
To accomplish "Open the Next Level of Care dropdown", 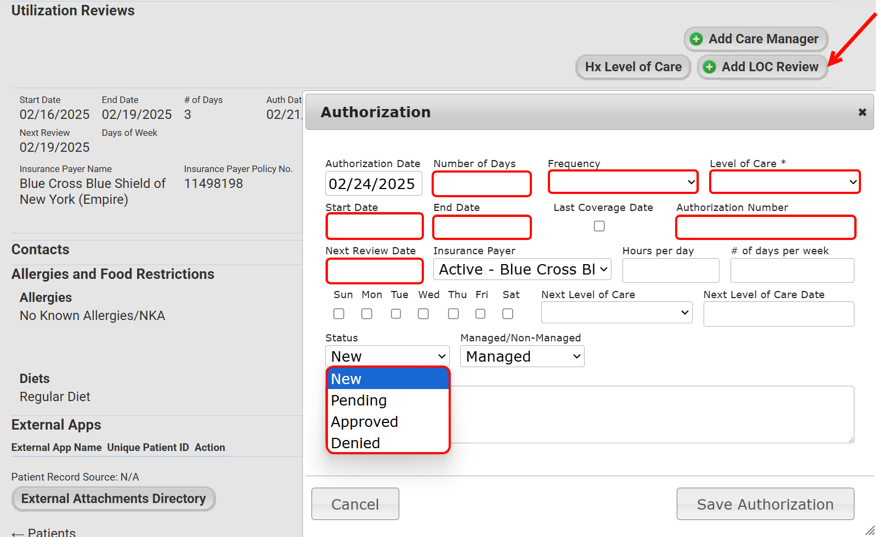I will pyautogui.click(x=616, y=312).
